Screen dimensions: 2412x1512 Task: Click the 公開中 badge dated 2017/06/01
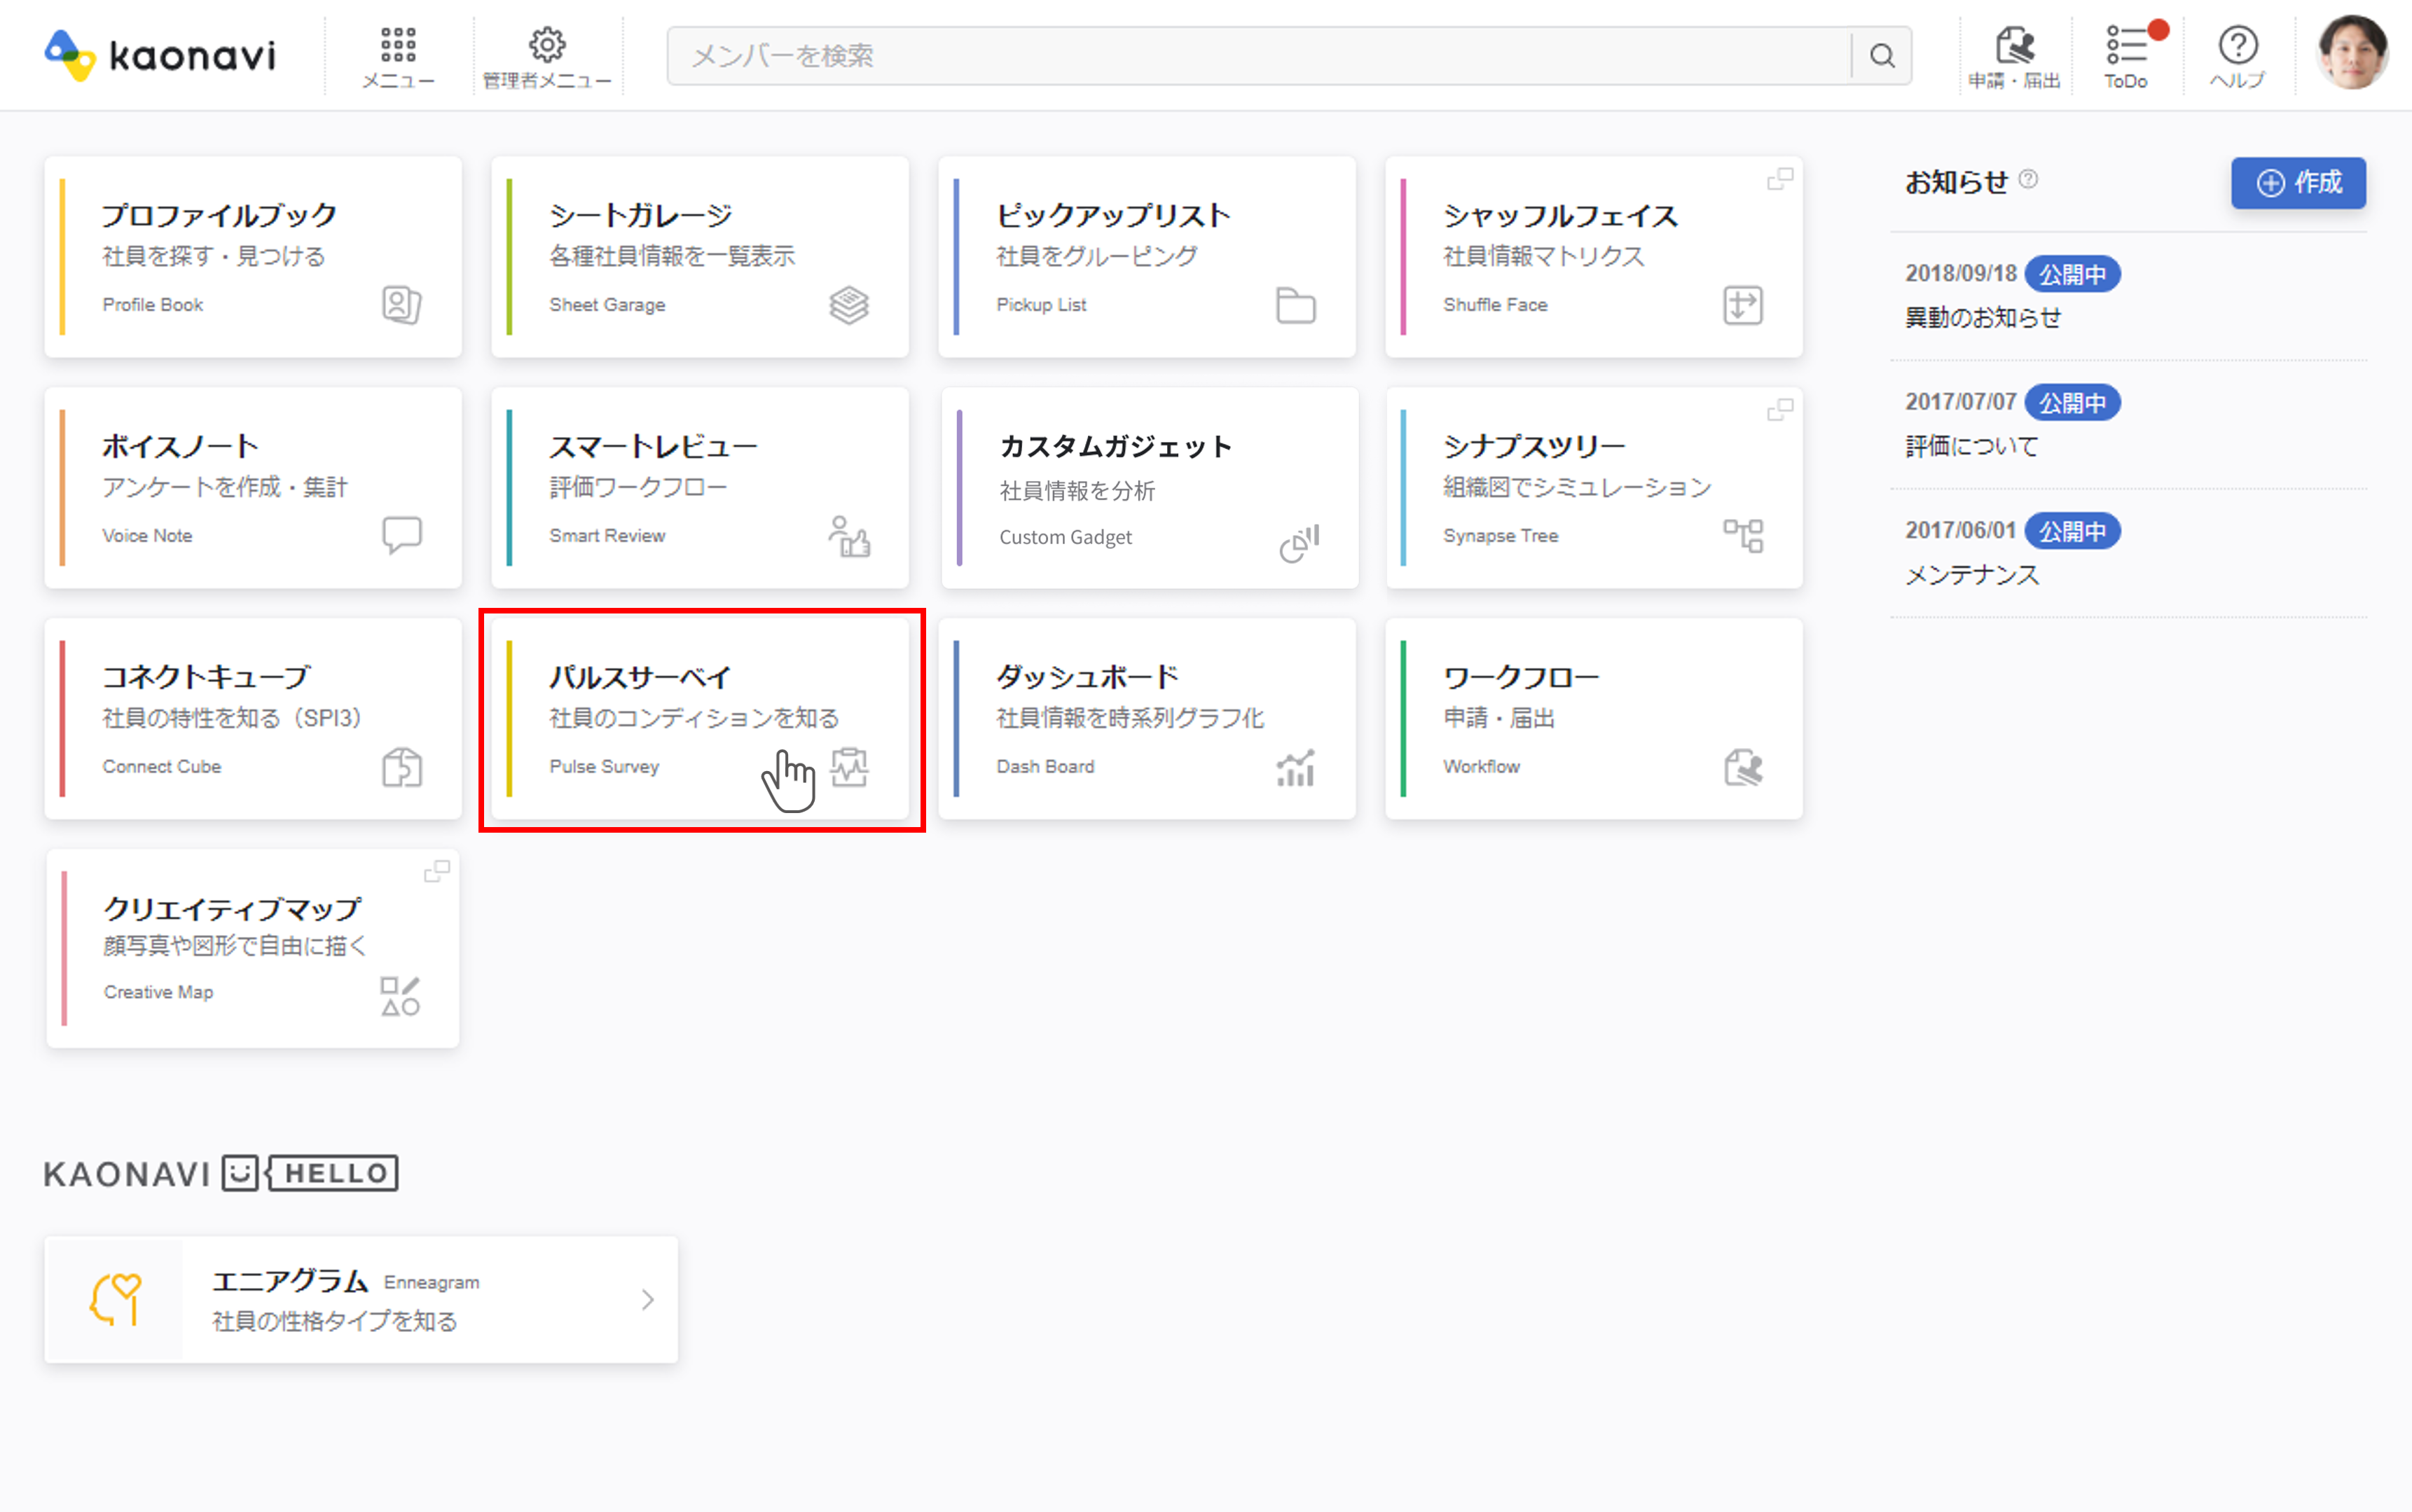tap(2072, 531)
